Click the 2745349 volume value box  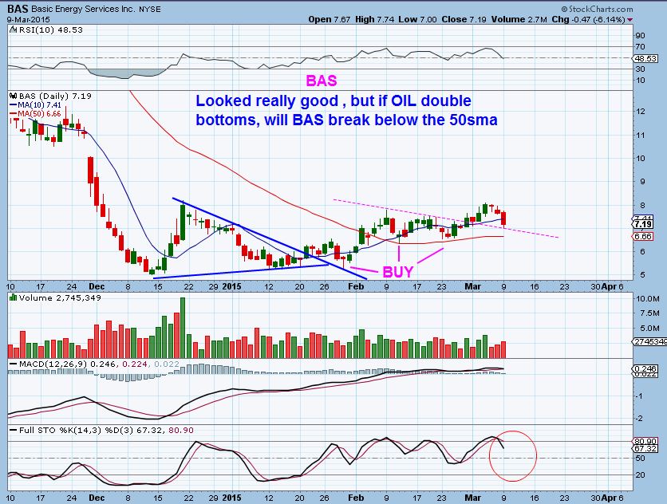(650, 341)
